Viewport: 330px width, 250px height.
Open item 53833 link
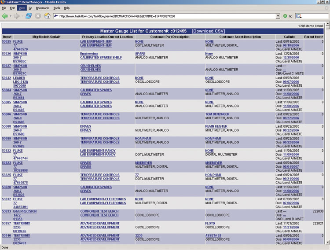[x=6, y=211]
